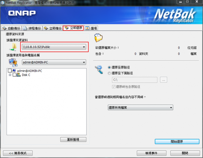
Task: Click the user and computer icon
Action: click(13, 63)
